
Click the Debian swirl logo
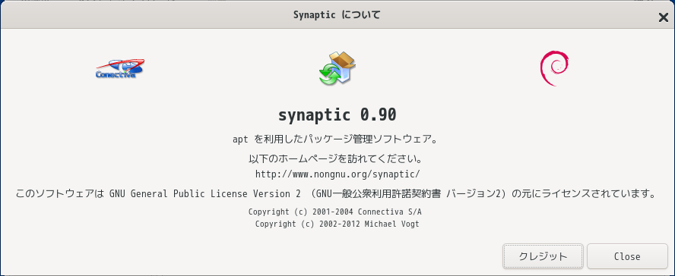point(554,68)
